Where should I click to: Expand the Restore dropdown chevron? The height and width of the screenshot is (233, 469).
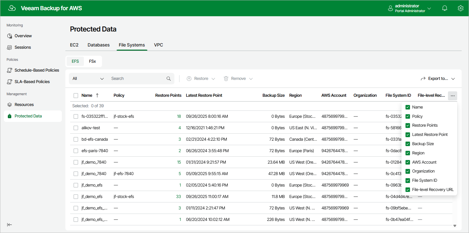click(x=213, y=79)
